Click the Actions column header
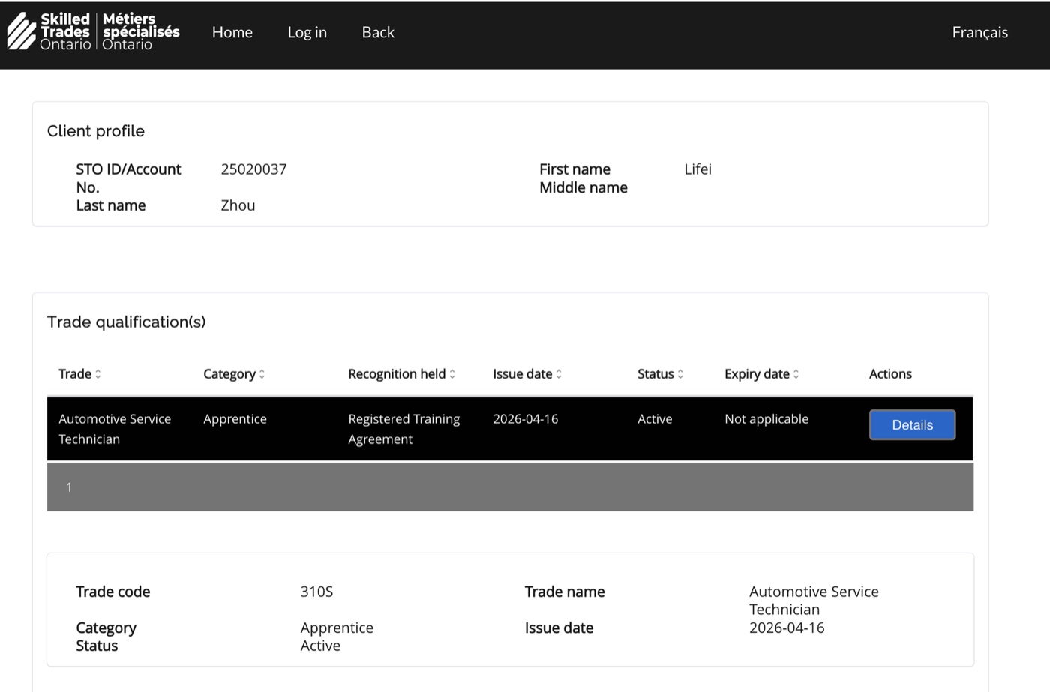Image resolution: width=1050 pixels, height=692 pixels. coord(890,374)
